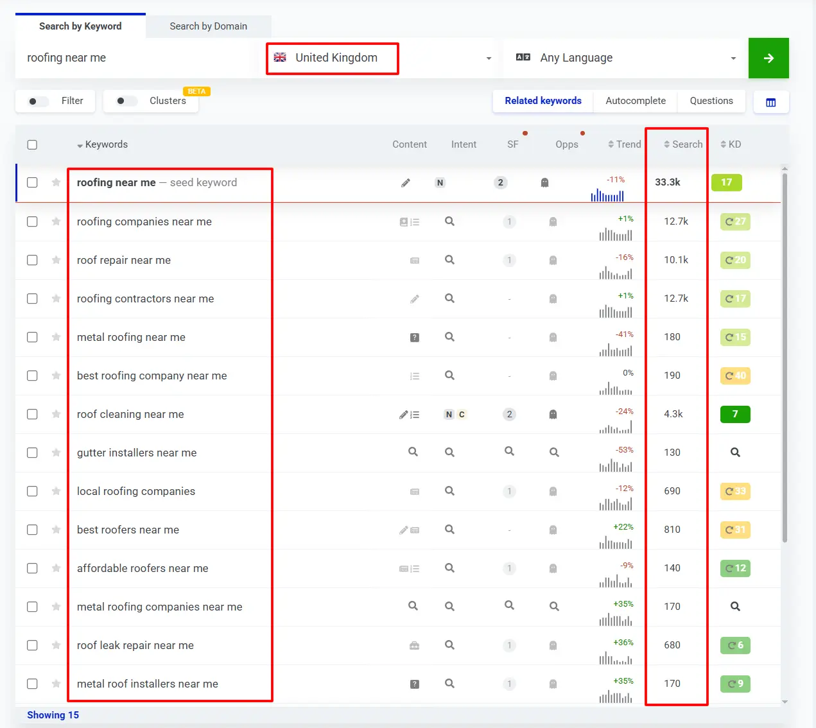Click the KD magnifier for gutter installers
This screenshot has height=728, width=816.
click(735, 453)
